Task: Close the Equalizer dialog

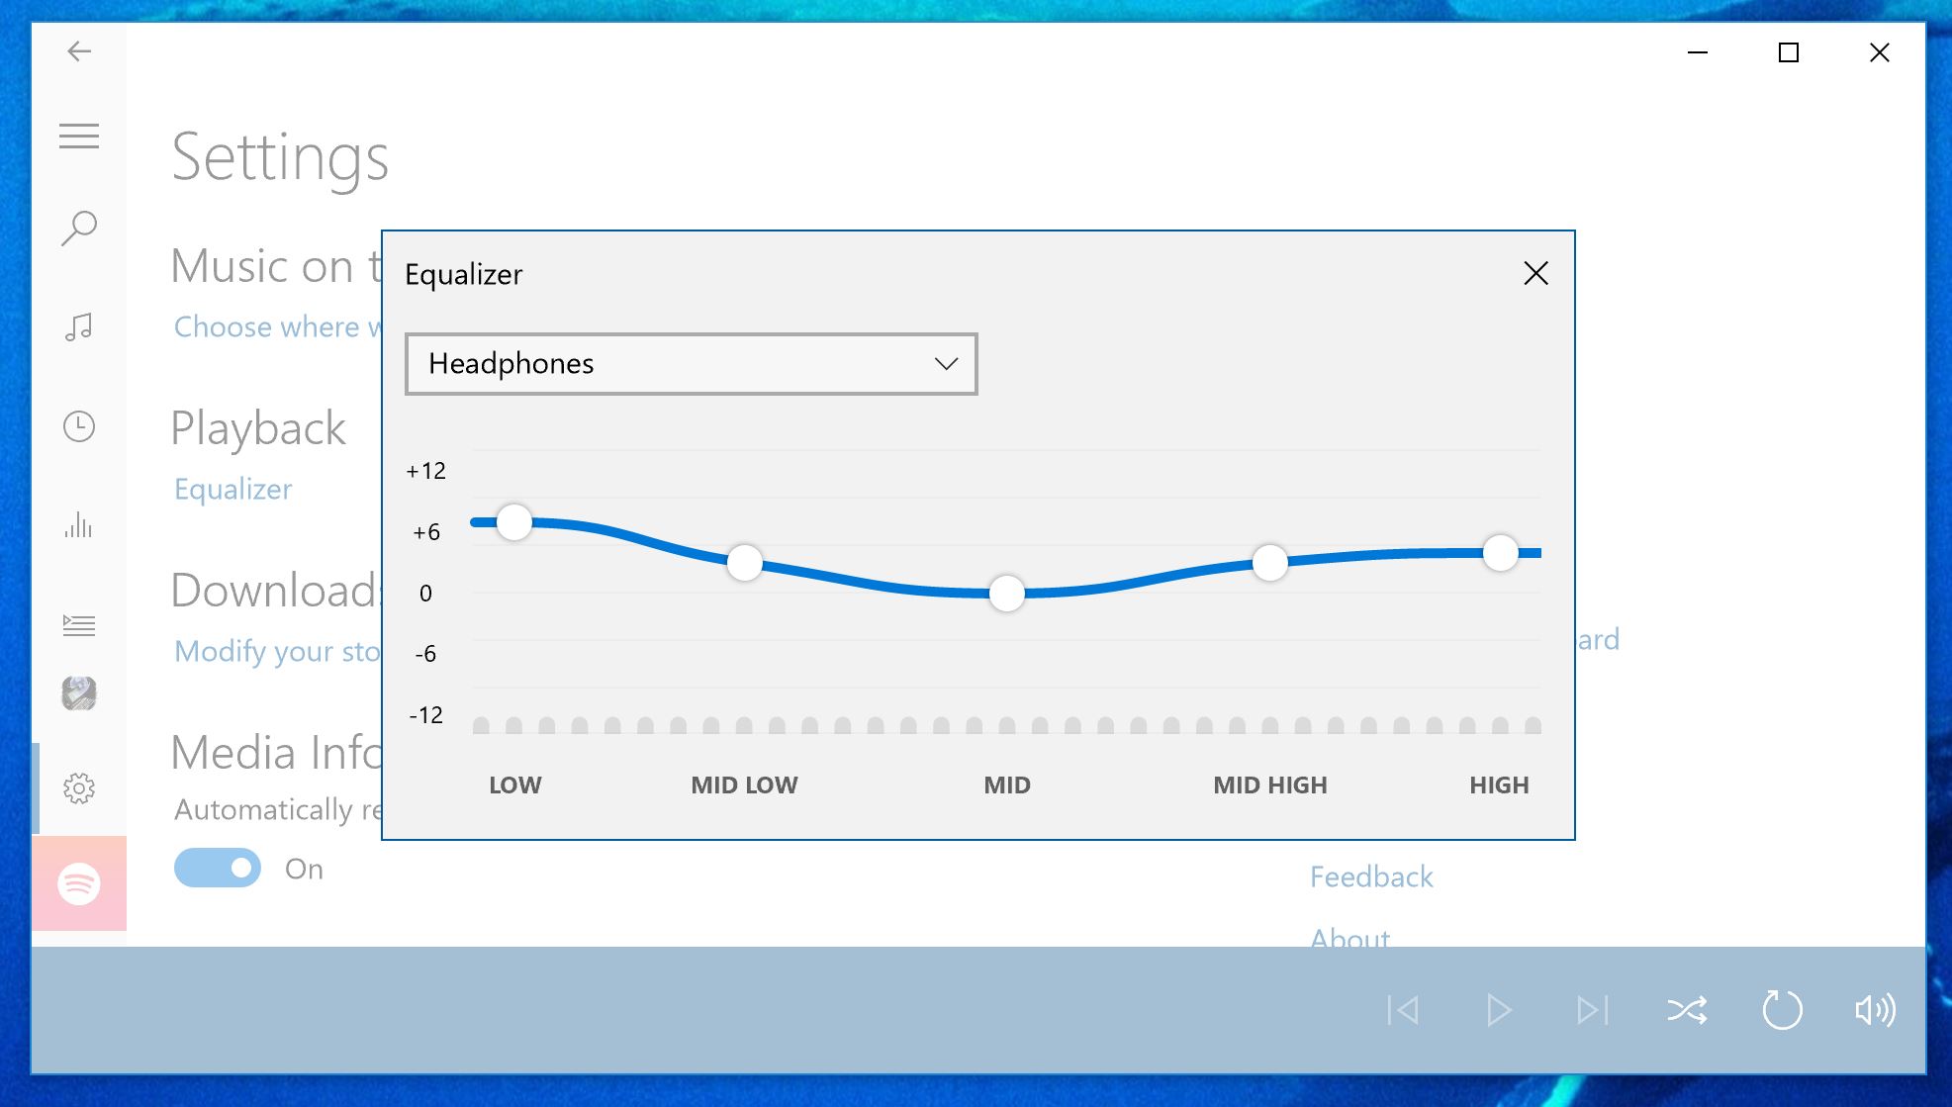Action: coord(1535,272)
